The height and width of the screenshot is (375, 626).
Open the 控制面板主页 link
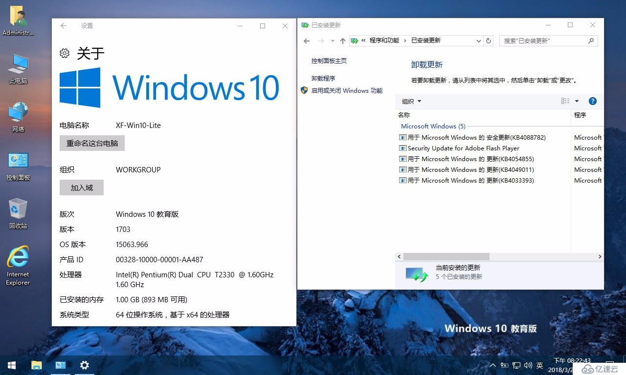coord(329,61)
